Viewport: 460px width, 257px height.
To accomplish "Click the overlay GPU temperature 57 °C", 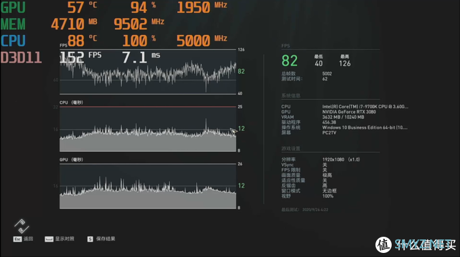I will coord(82,7).
